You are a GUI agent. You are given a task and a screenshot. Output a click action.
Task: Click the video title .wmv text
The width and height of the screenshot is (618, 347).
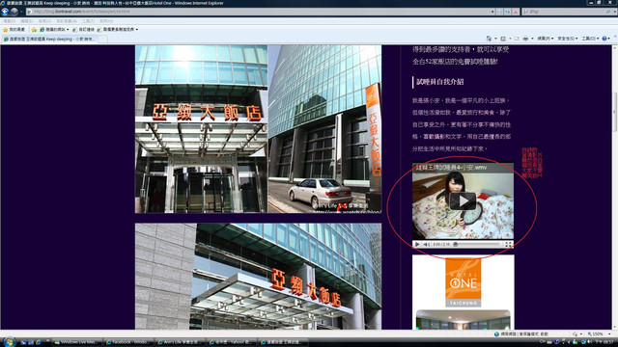pyautogui.click(x=451, y=168)
